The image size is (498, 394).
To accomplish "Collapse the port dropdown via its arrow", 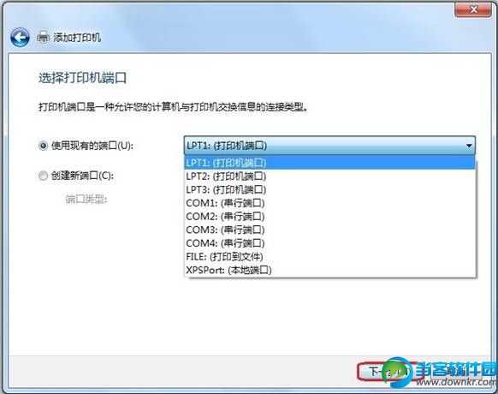I will coord(469,146).
